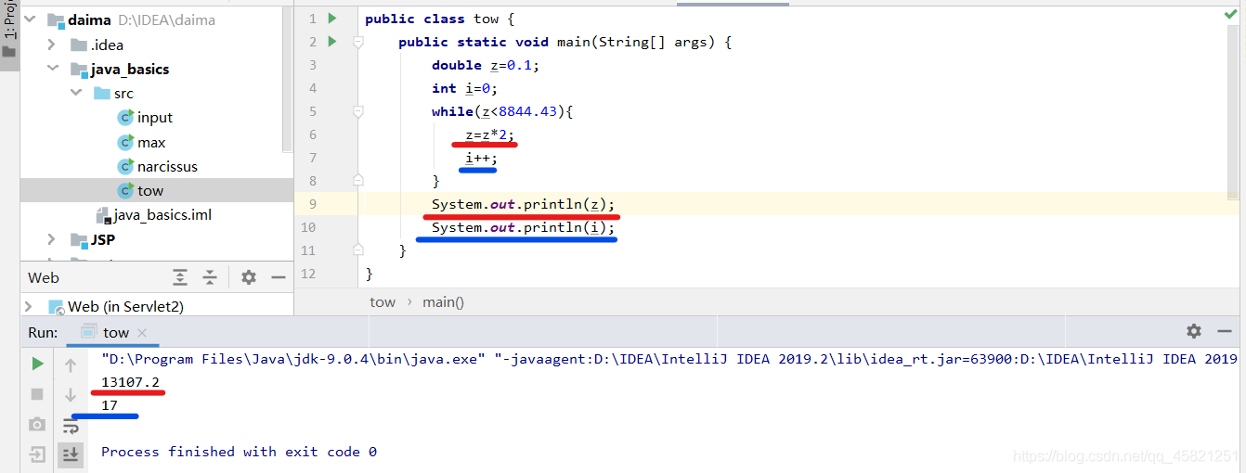
Task: Expand Web (in Servlet2) node
Action: [29, 306]
